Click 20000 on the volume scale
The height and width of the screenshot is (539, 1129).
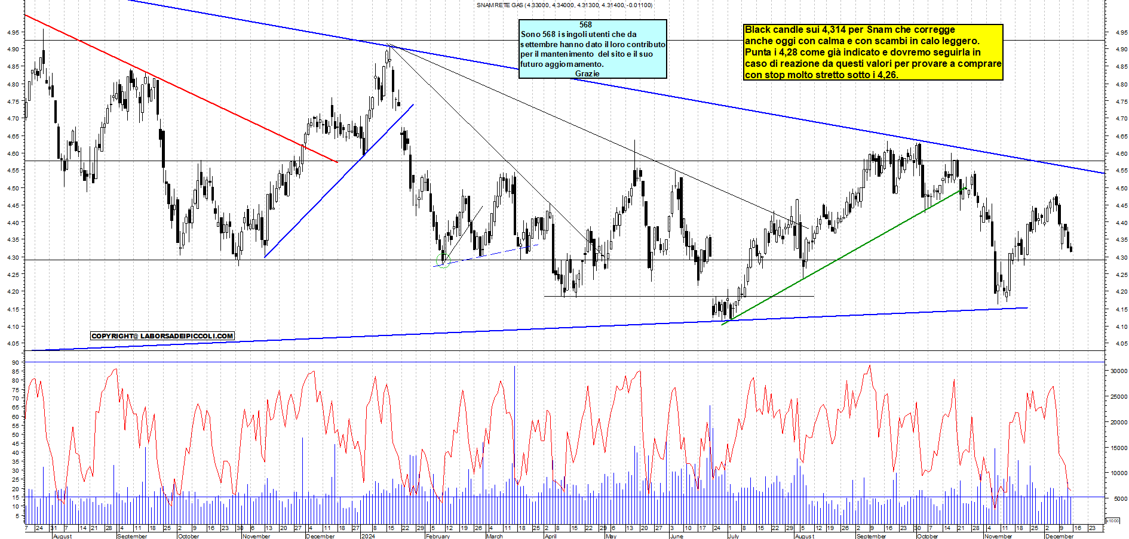pyautogui.click(x=1118, y=422)
